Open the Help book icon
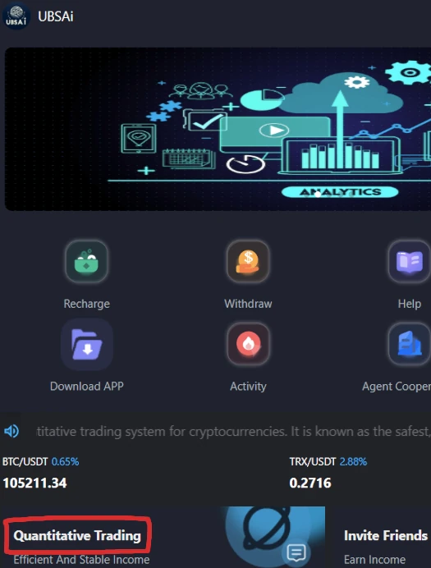Image resolution: width=431 pixels, height=568 pixels. (410, 262)
